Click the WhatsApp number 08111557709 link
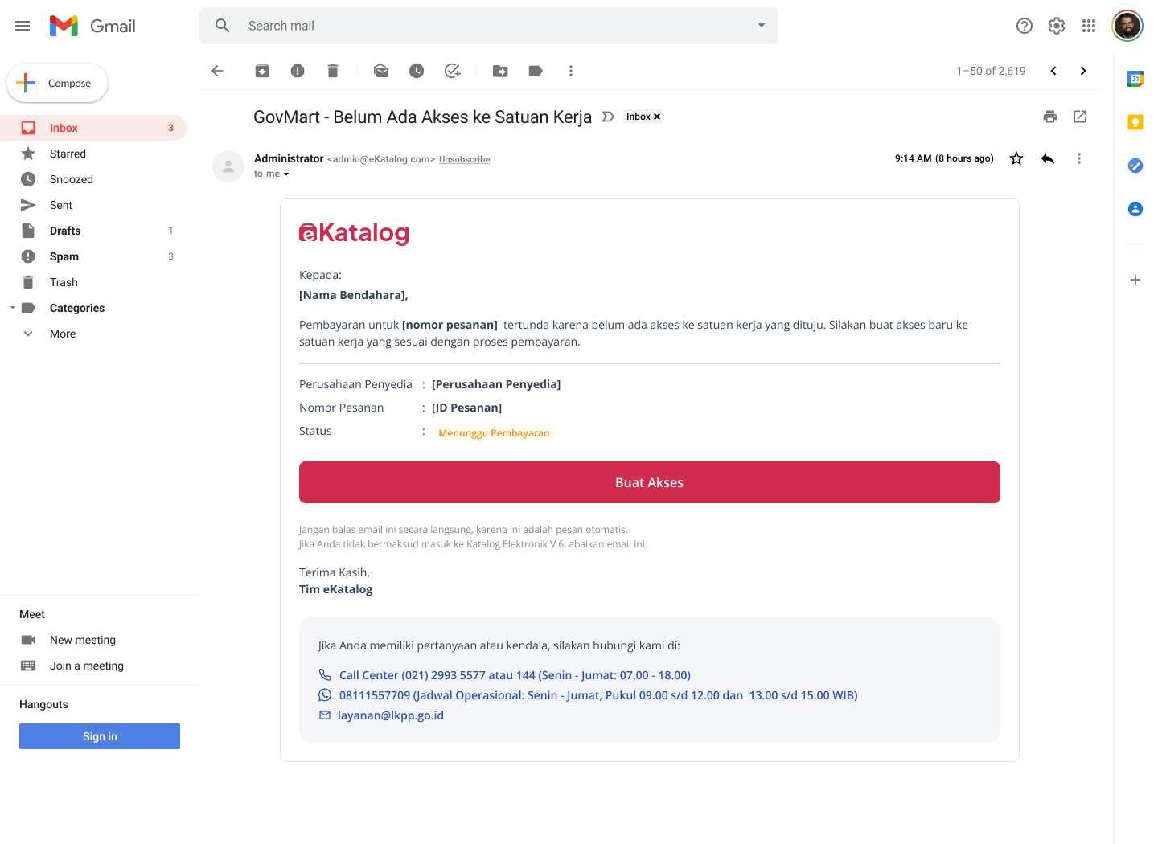The width and height of the screenshot is (1158, 844). pos(598,695)
